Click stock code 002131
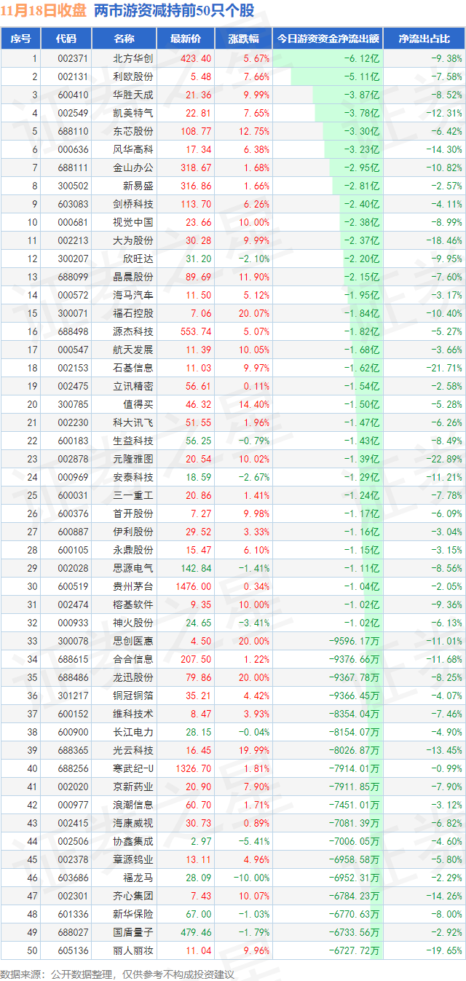 pyautogui.click(x=73, y=76)
